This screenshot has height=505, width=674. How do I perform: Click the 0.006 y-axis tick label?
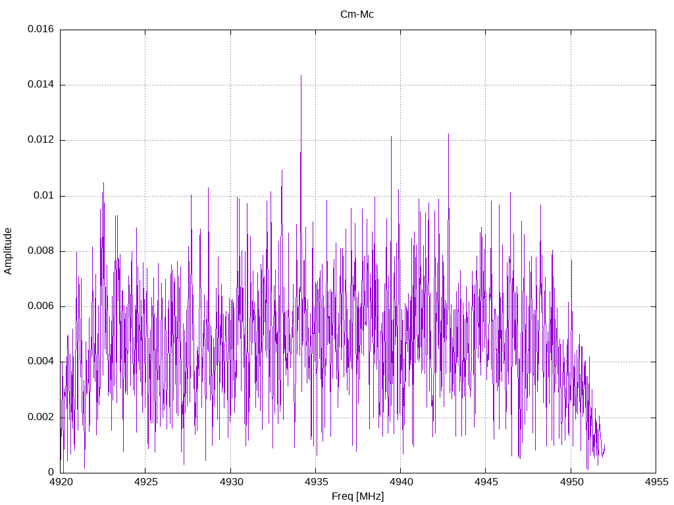(x=41, y=306)
